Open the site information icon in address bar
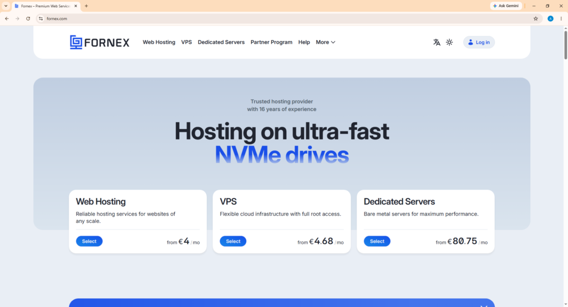Viewport: 568px width, 307px height. click(x=41, y=18)
